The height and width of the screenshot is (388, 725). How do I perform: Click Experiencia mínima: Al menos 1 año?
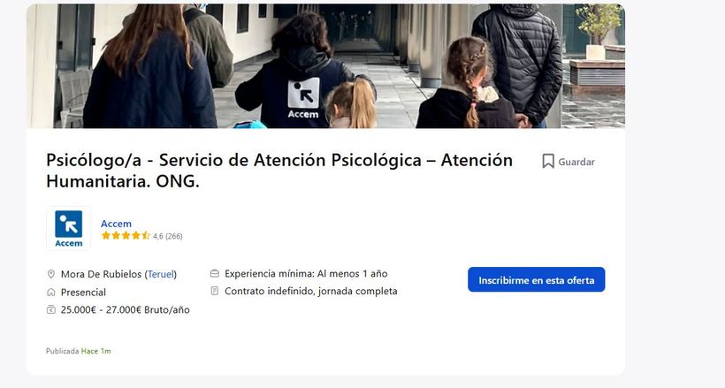click(306, 274)
